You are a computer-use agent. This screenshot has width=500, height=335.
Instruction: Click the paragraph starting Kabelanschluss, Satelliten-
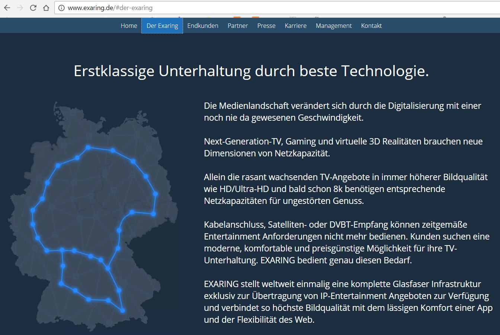point(347,243)
